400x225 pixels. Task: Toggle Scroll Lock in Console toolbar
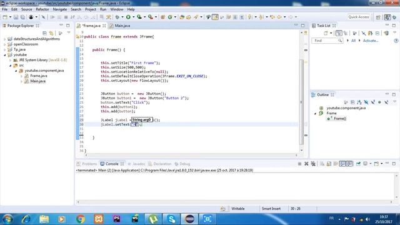[x=329, y=164]
